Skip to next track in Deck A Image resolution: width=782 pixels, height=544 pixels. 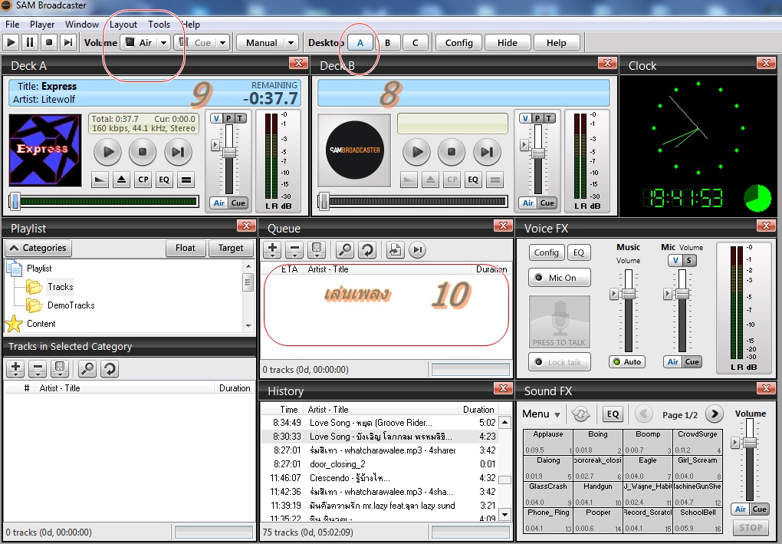(178, 152)
